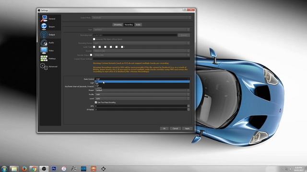Open the system tray clock
Viewport: 307px width, 172px height.
pyautogui.click(x=298, y=169)
